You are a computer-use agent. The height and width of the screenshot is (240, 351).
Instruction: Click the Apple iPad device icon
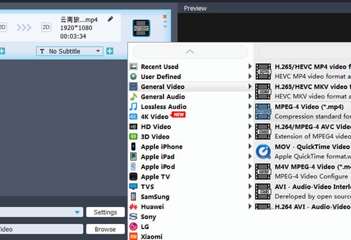click(133, 157)
